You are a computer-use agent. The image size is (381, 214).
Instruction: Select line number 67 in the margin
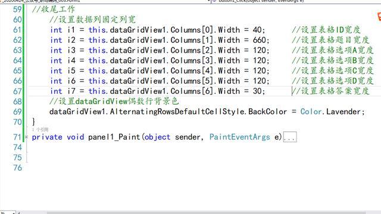(17, 91)
